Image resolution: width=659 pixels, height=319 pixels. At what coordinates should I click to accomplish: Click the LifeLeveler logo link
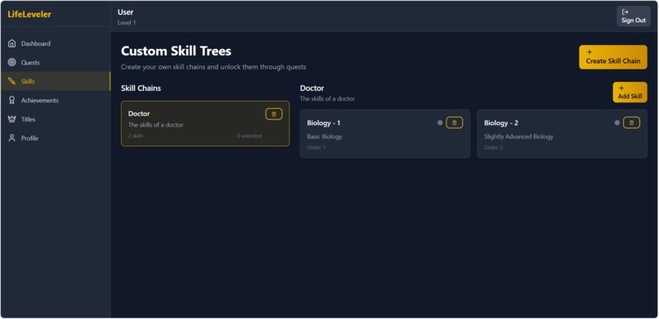tap(29, 14)
